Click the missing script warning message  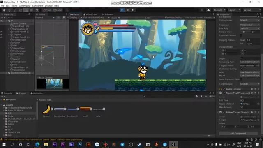pyautogui.click(x=42, y=139)
